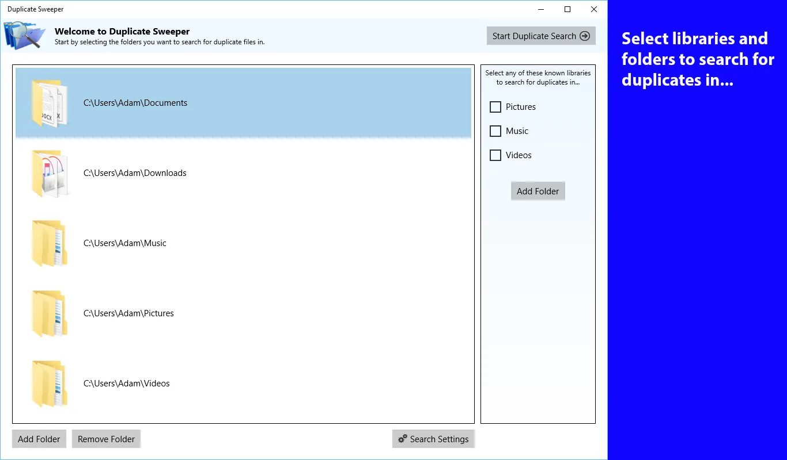Click the gear icon on Search Settings
This screenshot has width=787, height=460.
click(x=403, y=439)
